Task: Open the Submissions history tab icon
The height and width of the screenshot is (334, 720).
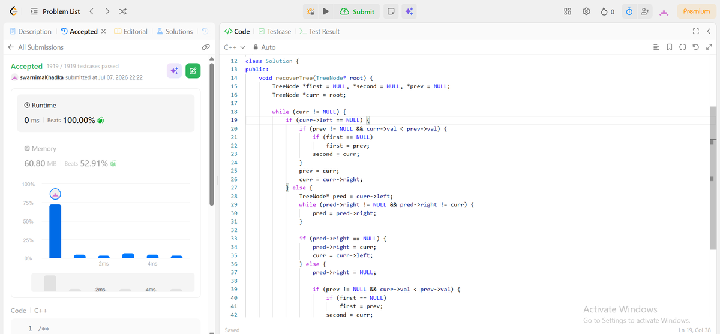Action: [x=205, y=31]
